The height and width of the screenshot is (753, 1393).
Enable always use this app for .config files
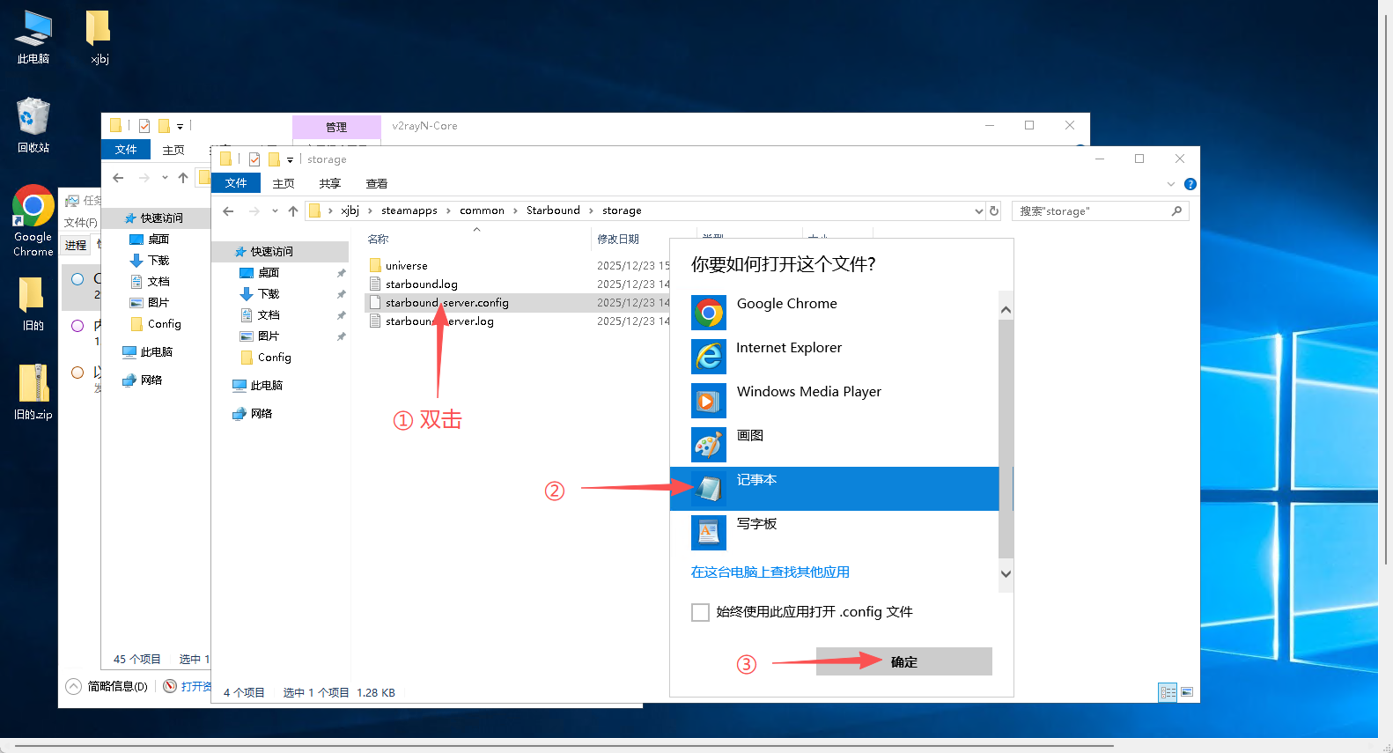pyautogui.click(x=701, y=612)
